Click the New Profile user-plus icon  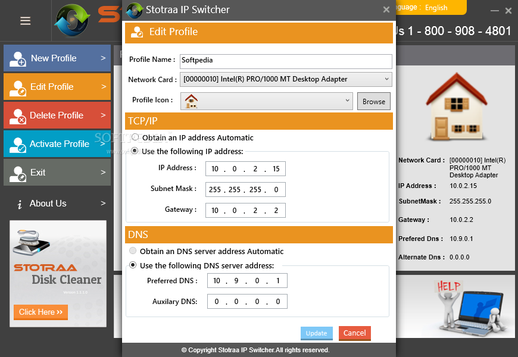click(x=17, y=59)
